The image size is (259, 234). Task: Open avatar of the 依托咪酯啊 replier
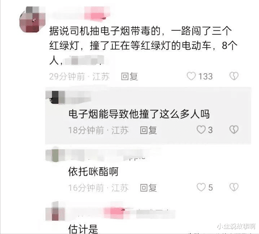(x=55, y=155)
